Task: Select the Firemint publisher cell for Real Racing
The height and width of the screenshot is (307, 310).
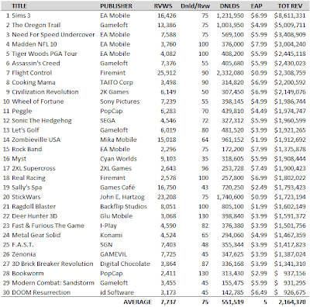Action: pyautogui.click(x=112, y=178)
